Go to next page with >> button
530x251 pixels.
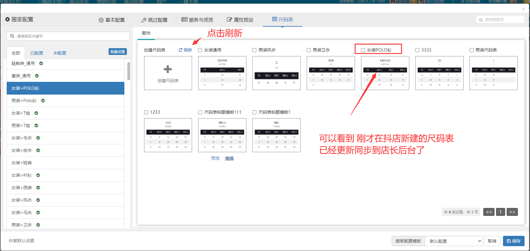tap(512, 212)
